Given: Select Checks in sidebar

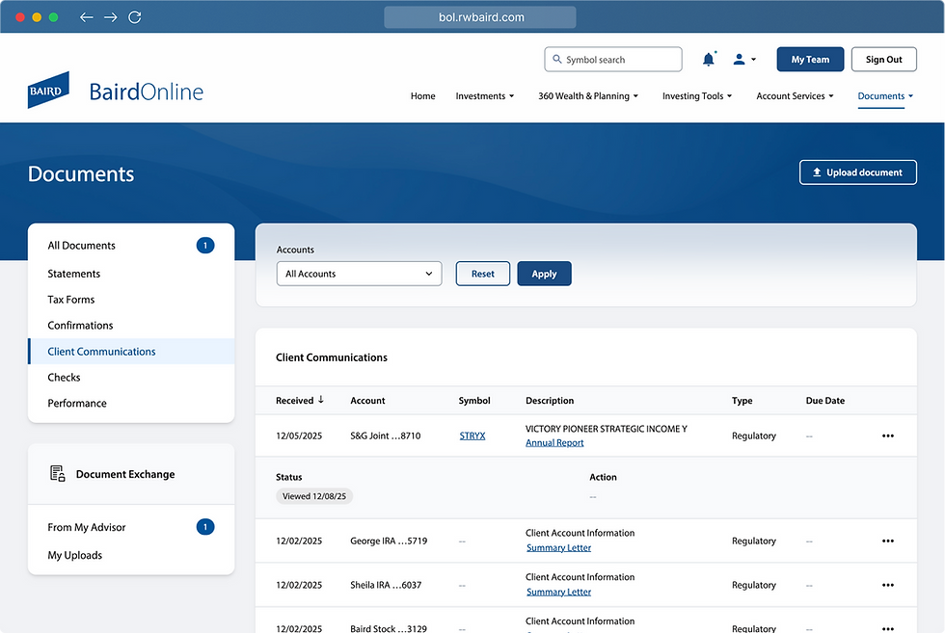Looking at the screenshot, I should (x=64, y=377).
